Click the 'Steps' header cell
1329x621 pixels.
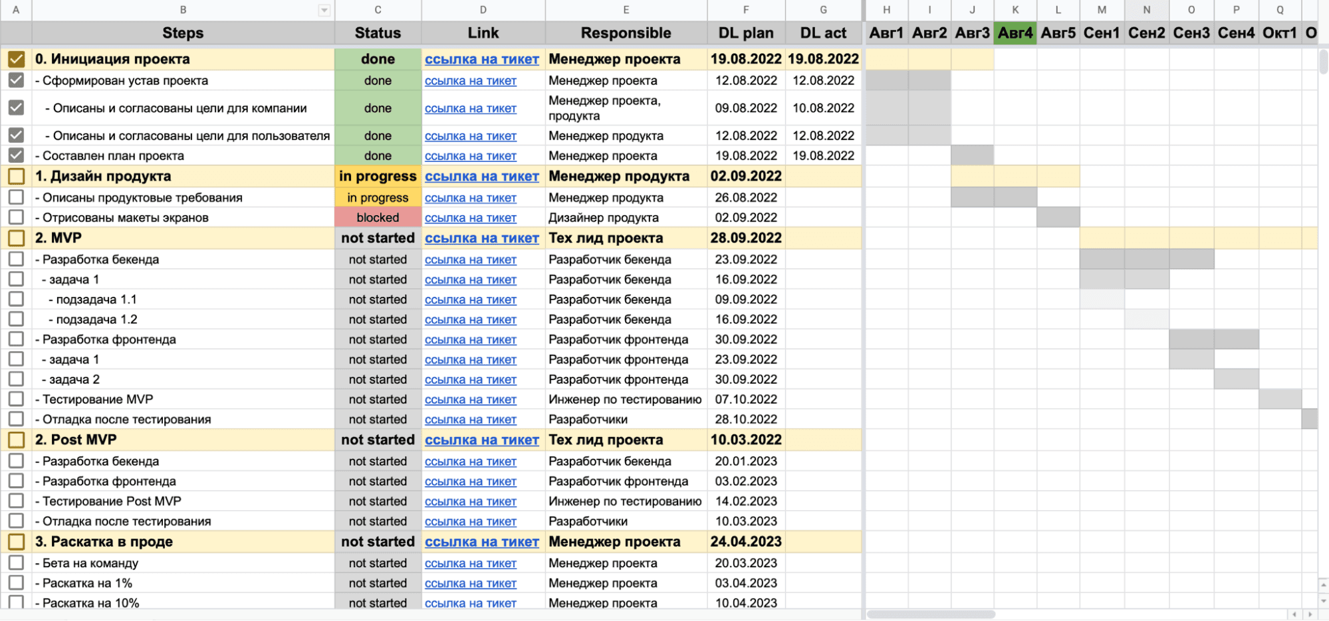(183, 33)
